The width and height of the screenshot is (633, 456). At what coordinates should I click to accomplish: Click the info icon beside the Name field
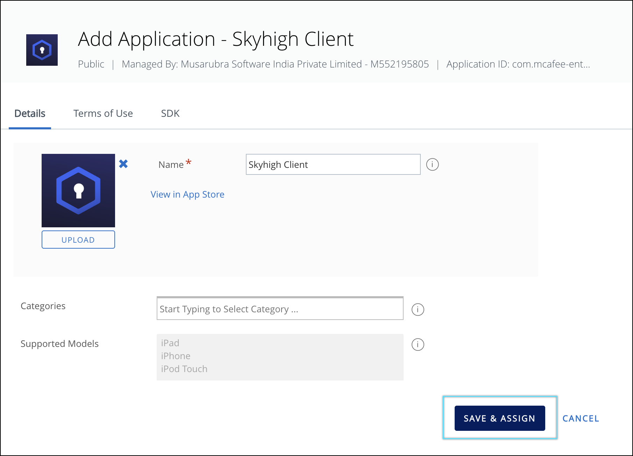coord(432,164)
